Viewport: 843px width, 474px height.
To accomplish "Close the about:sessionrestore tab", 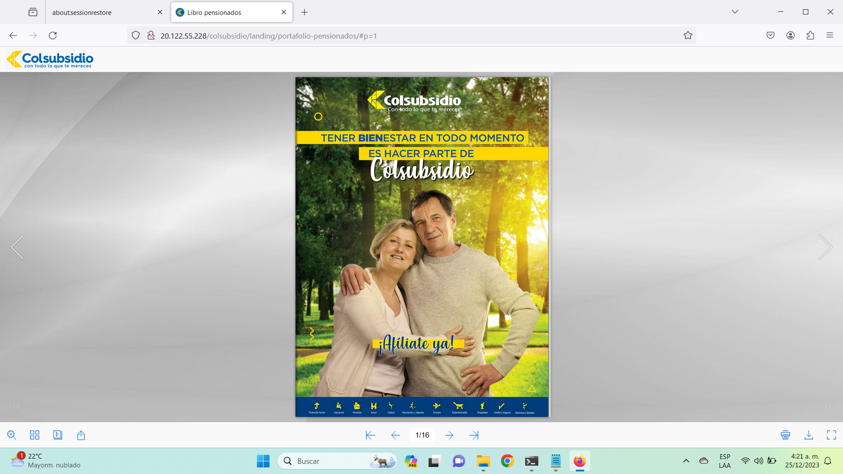I will click(160, 12).
